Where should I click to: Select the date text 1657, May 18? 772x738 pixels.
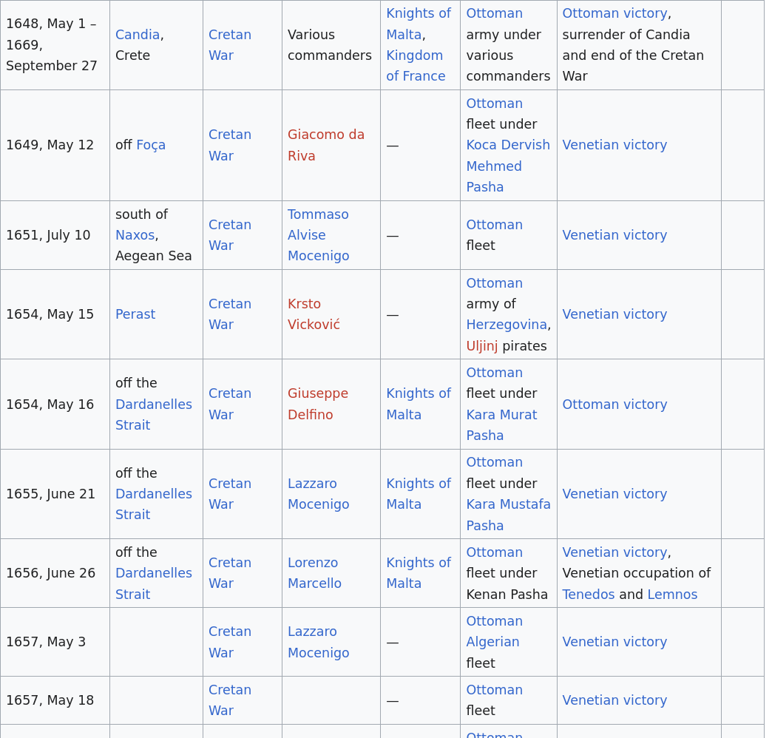click(x=50, y=700)
